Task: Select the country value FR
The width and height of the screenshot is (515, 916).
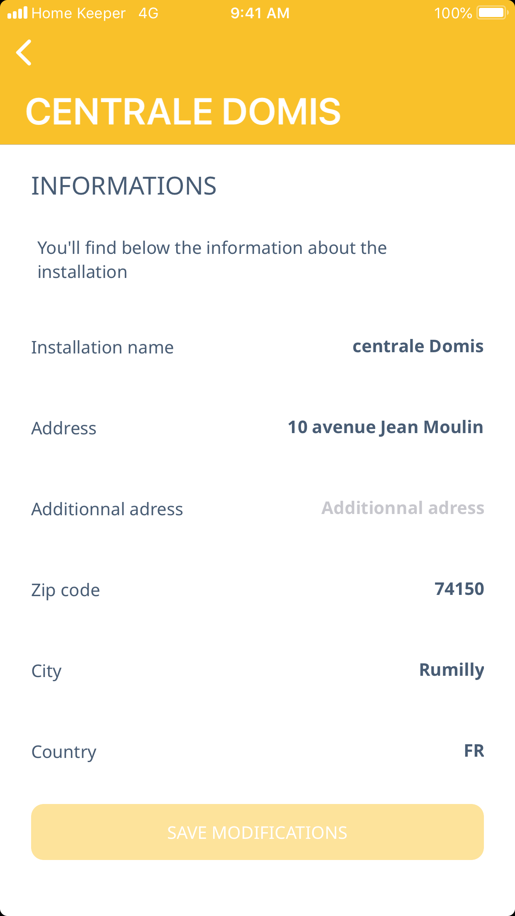Action: (x=474, y=751)
